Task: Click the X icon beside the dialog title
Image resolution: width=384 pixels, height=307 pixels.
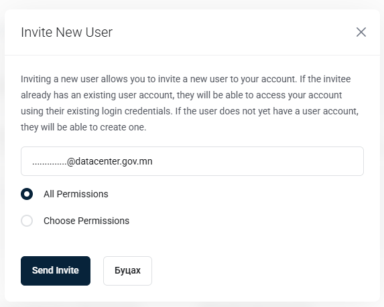Action: [x=361, y=32]
